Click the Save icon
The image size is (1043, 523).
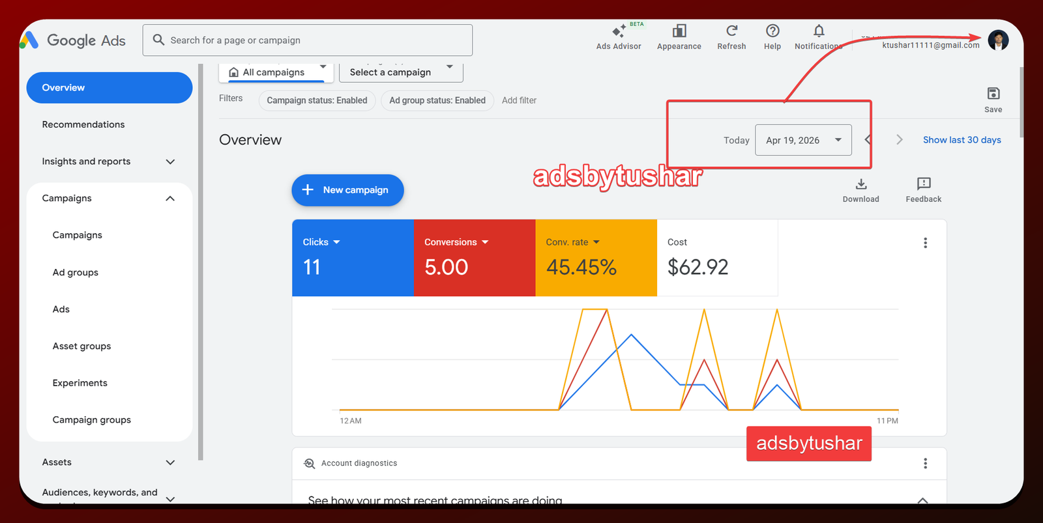tap(993, 100)
